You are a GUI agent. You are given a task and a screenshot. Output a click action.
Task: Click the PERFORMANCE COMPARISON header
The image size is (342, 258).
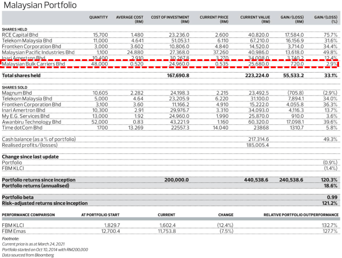(28, 215)
